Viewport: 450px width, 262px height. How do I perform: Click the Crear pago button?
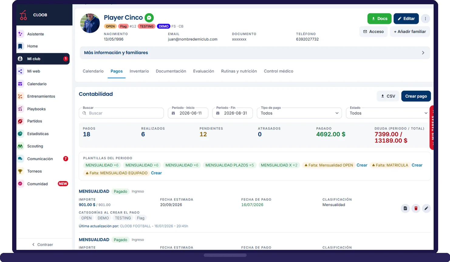pyautogui.click(x=416, y=96)
